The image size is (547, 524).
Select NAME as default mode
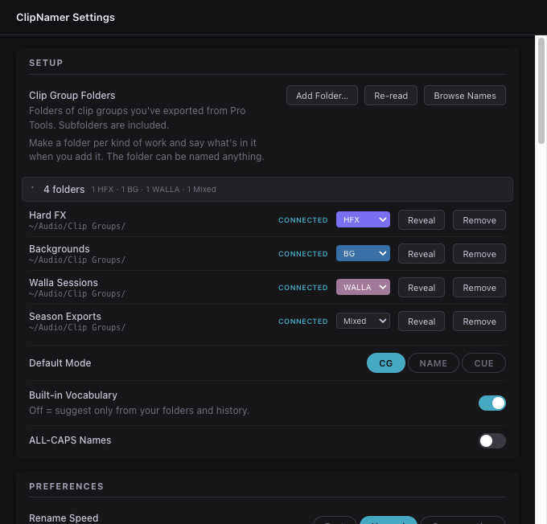pos(434,363)
